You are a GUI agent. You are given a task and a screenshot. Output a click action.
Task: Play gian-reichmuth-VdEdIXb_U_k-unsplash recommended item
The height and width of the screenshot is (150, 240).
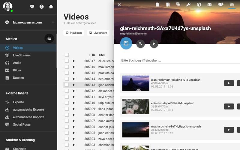click(229, 83)
